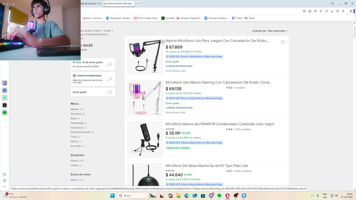Click black tripod AU-PM461TR microphone thumbnail
Image resolution: width=356 pixels, height=200 pixels.
click(145, 140)
